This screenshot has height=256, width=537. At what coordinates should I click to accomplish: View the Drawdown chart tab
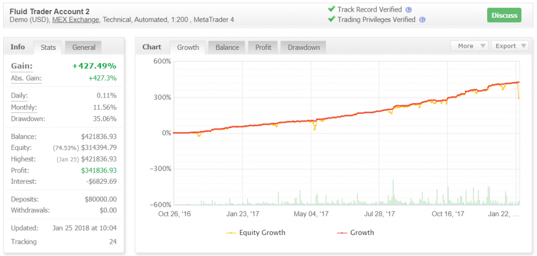coord(304,47)
